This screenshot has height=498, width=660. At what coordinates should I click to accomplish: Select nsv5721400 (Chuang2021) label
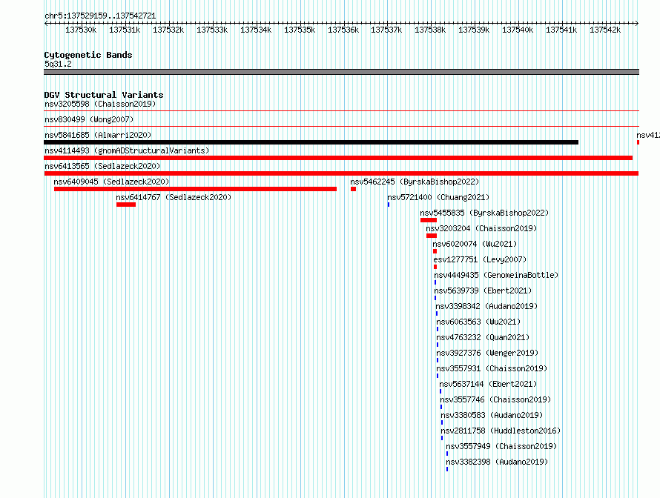pyautogui.click(x=438, y=197)
